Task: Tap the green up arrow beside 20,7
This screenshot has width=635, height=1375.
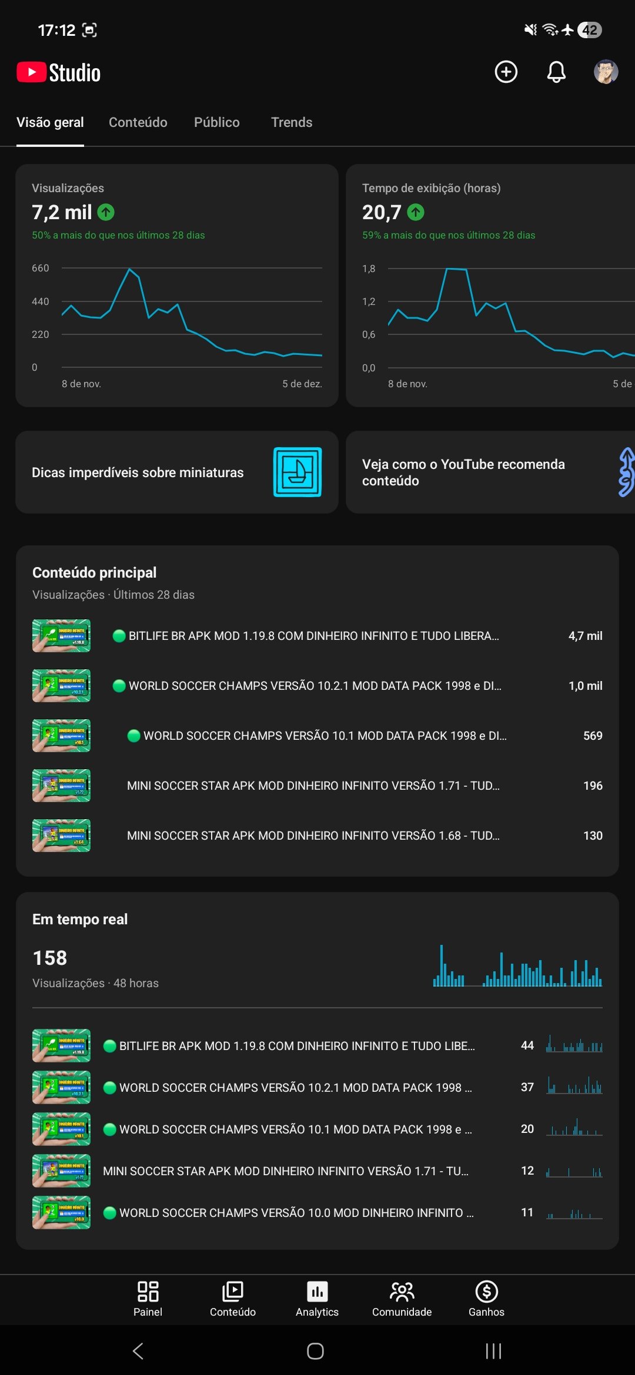Action: click(x=416, y=212)
